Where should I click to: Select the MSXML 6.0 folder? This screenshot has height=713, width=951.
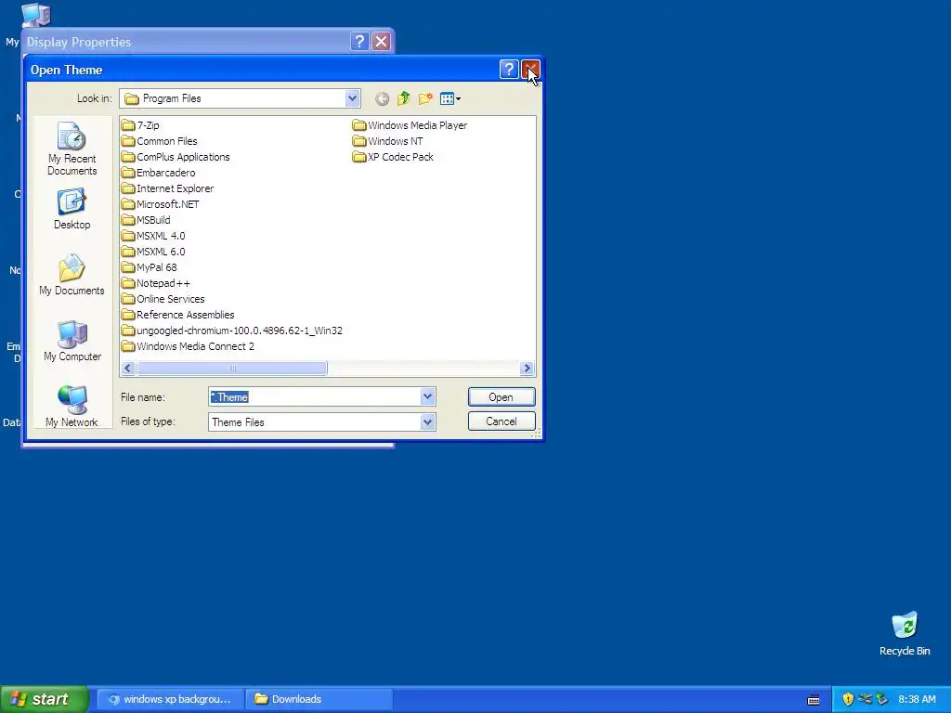click(153, 252)
